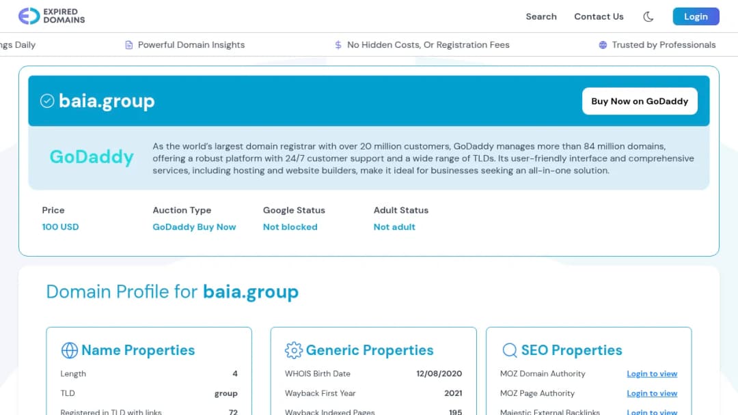
Task: Click the globe icon in Name Properties
Action: pos(69,350)
